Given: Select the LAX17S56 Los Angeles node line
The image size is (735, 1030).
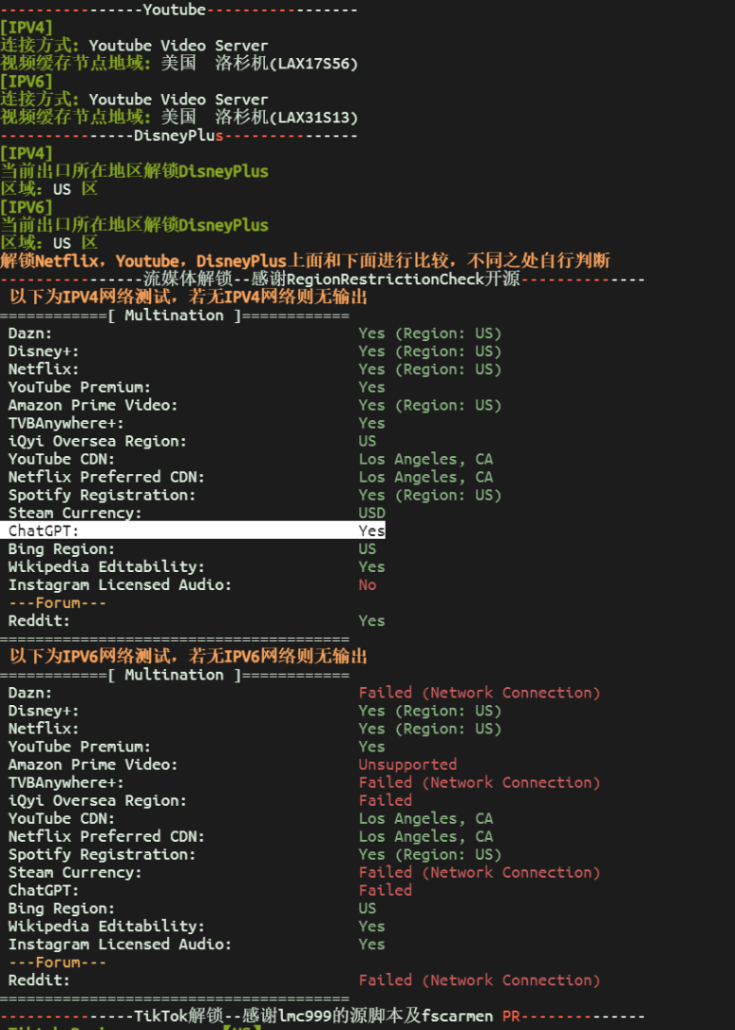Looking at the screenshot, I should tap(179, 64).
